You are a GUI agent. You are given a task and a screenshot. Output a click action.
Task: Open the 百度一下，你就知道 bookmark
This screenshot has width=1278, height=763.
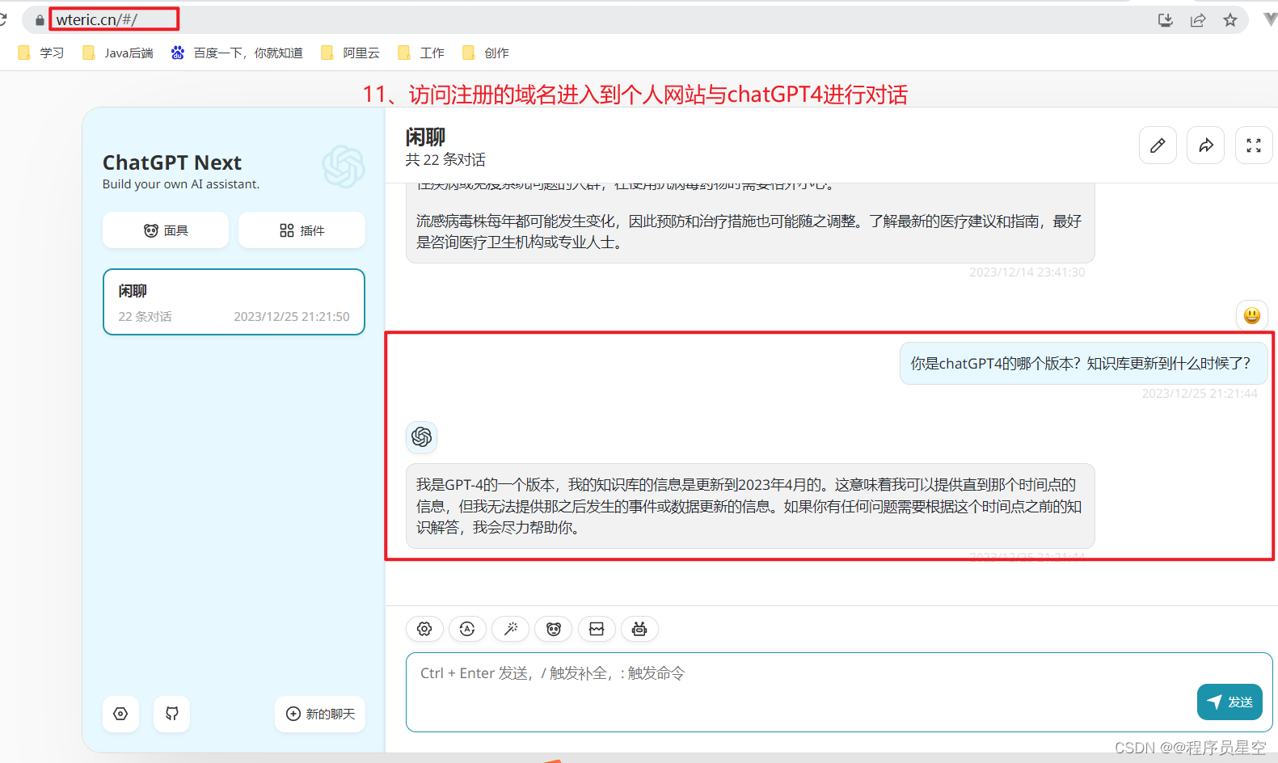tap(237, 53)
